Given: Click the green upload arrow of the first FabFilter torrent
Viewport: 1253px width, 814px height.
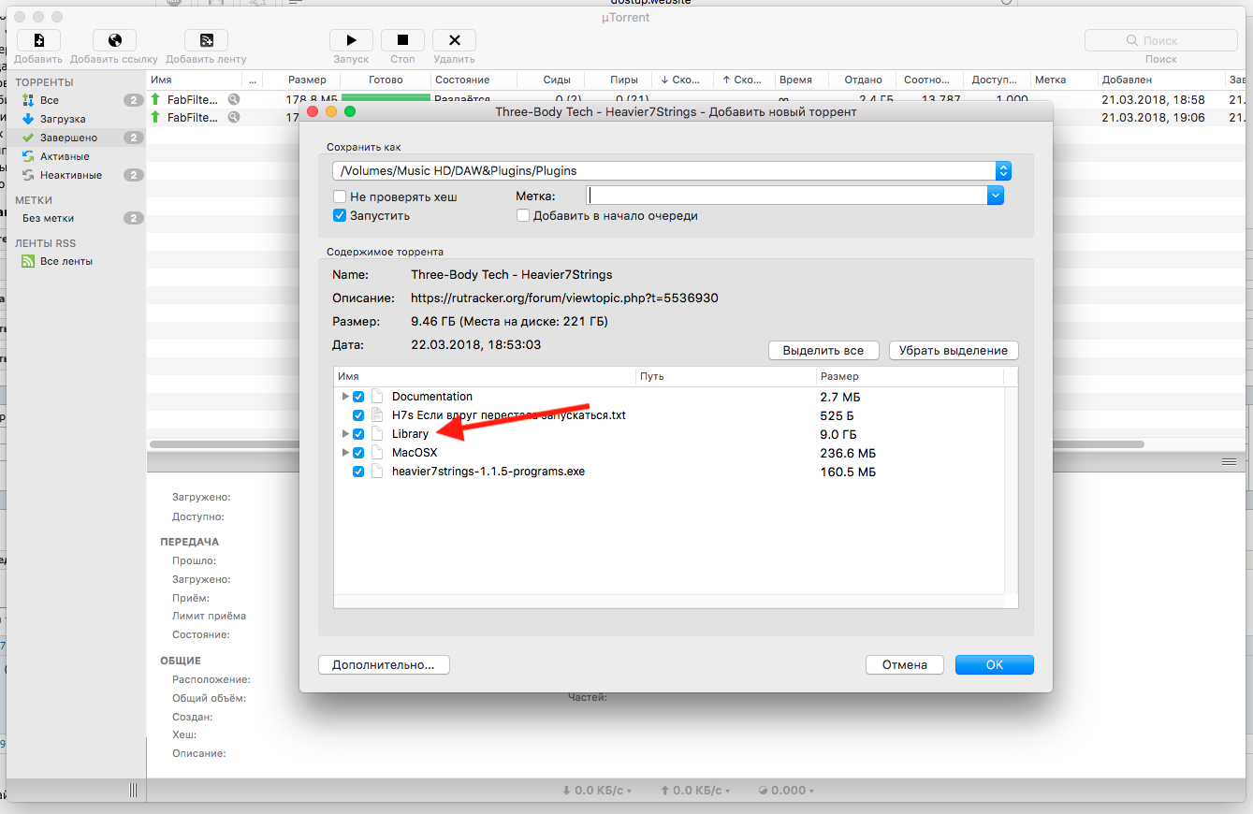Looking at the screenshot, I should point(155,99).
